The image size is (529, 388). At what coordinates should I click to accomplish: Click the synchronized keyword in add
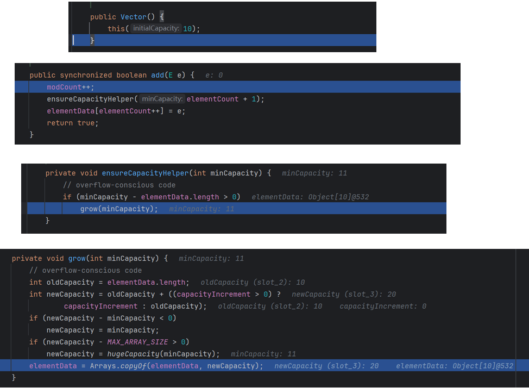coord(86,75)
